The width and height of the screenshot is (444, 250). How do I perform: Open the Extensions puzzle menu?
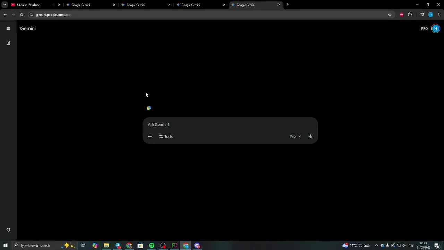click(410, 15)
